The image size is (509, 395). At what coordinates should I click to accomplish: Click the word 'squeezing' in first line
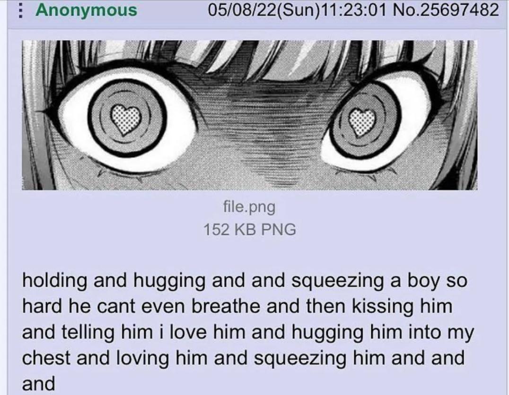pyautogui.click(x=338, y=282)
